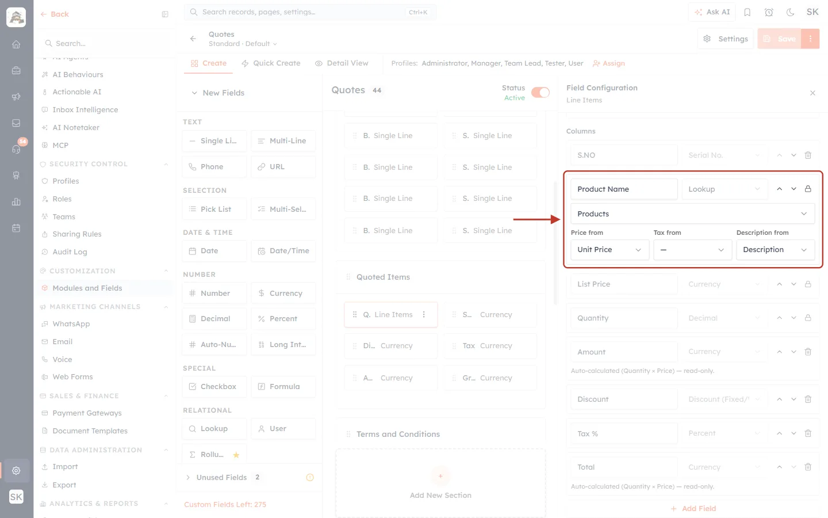Screen dimensions: 828x518
Task: Open Standard Default layout dropdown
Action: 243,44
